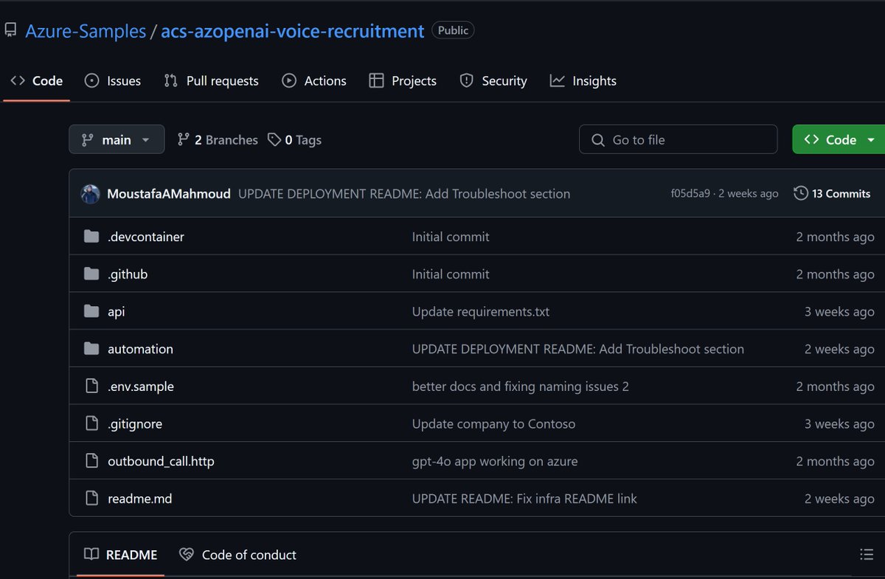The image size is (885, 579).
Task: Open 'UPDATE README: Fix infra README link' commit
Action: 524,499
